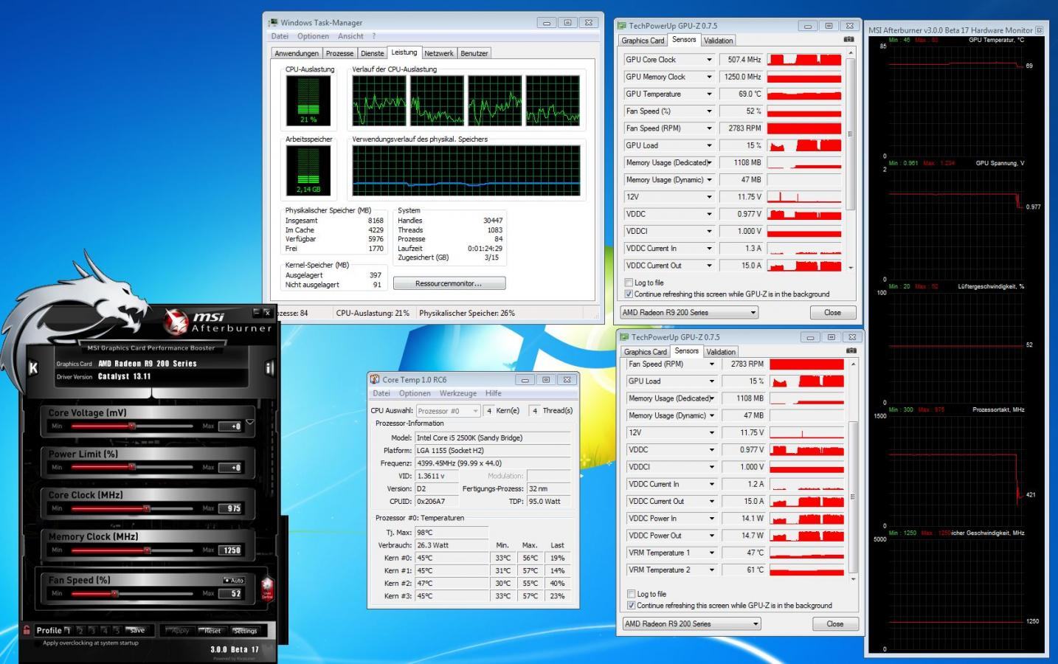Click camera icon in GPU-Z window showing VRM temperatures
This screenshot has height=664, width=1058.
(x=851, y=351)
